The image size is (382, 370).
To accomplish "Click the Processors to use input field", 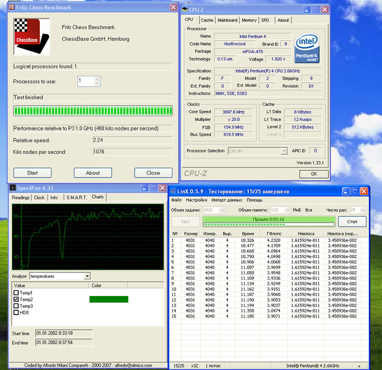I will click(86, 81).
